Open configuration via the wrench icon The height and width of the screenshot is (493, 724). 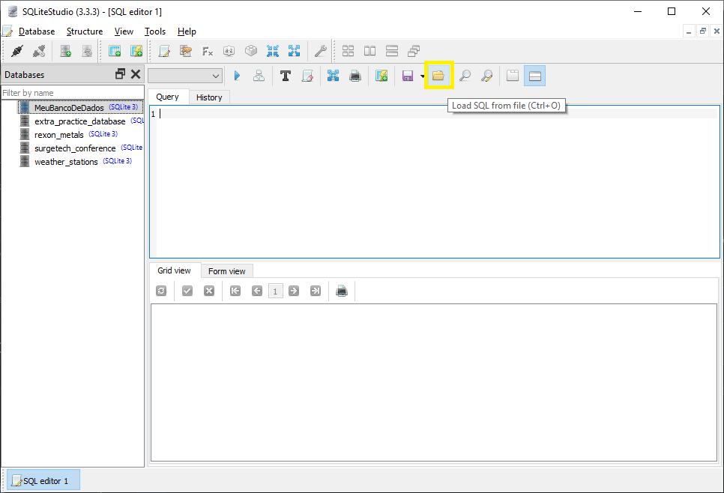[x=321, y=51]
